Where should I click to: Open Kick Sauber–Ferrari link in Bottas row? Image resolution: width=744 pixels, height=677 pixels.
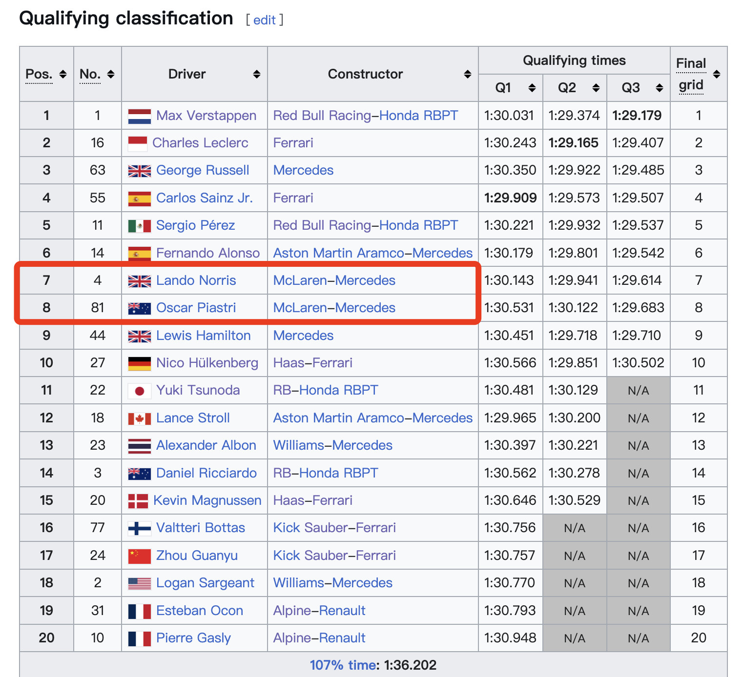pos(334,528)
